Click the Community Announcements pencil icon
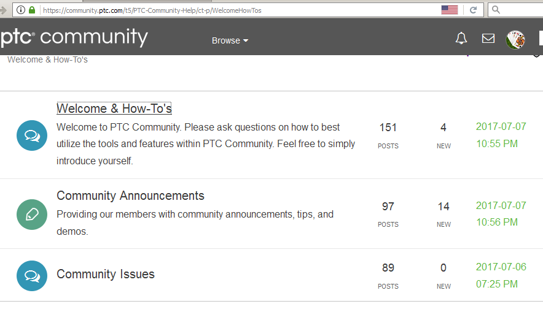 pos(32,215)
